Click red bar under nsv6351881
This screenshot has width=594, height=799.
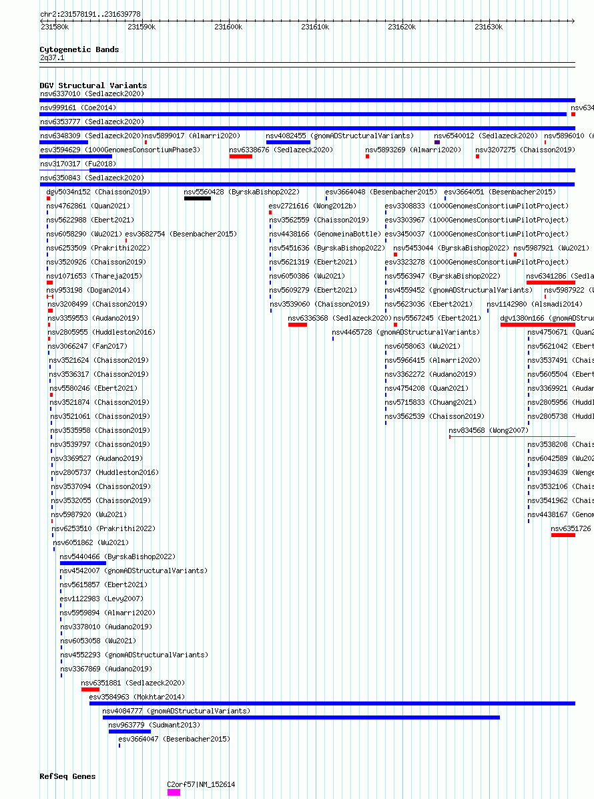[90, 689]
